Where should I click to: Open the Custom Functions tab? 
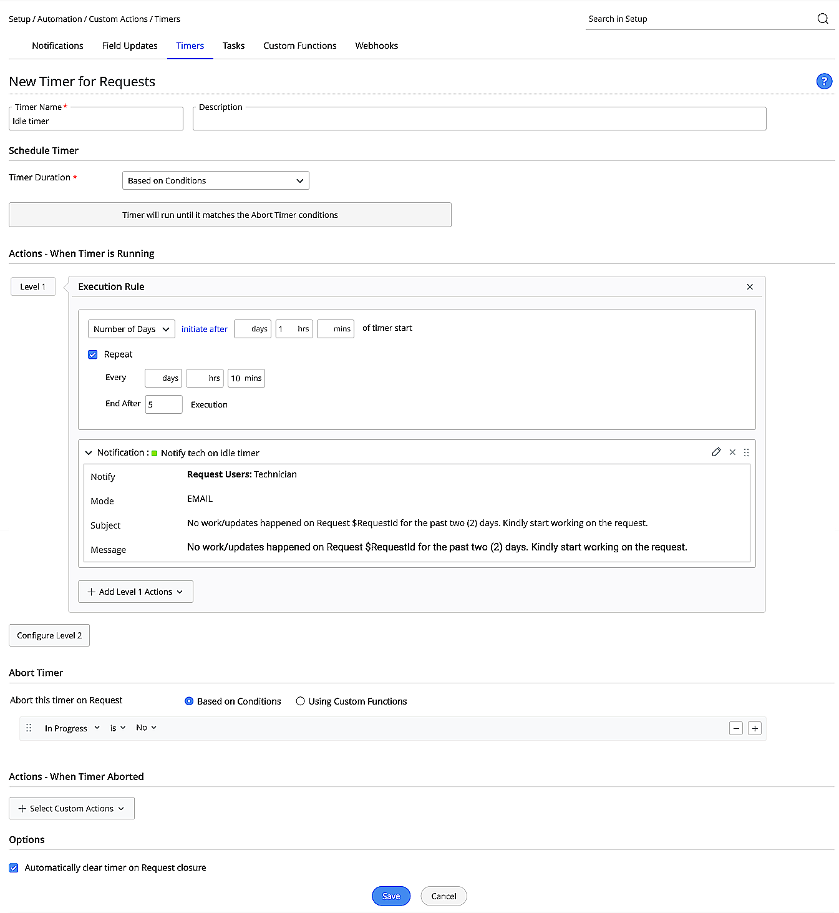(299, 45)
